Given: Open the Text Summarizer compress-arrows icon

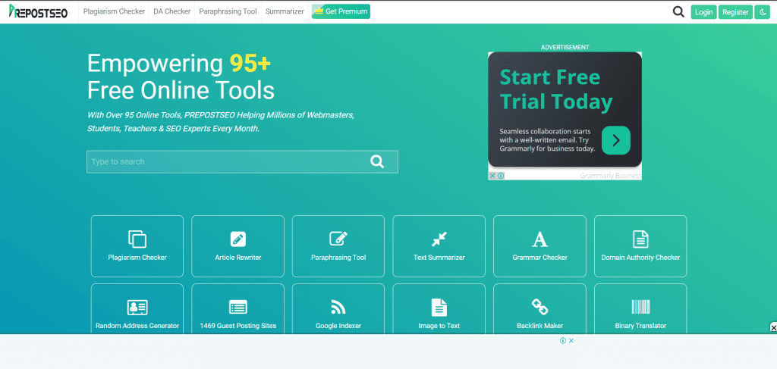Looking at the screenshot, I should 439,239.
